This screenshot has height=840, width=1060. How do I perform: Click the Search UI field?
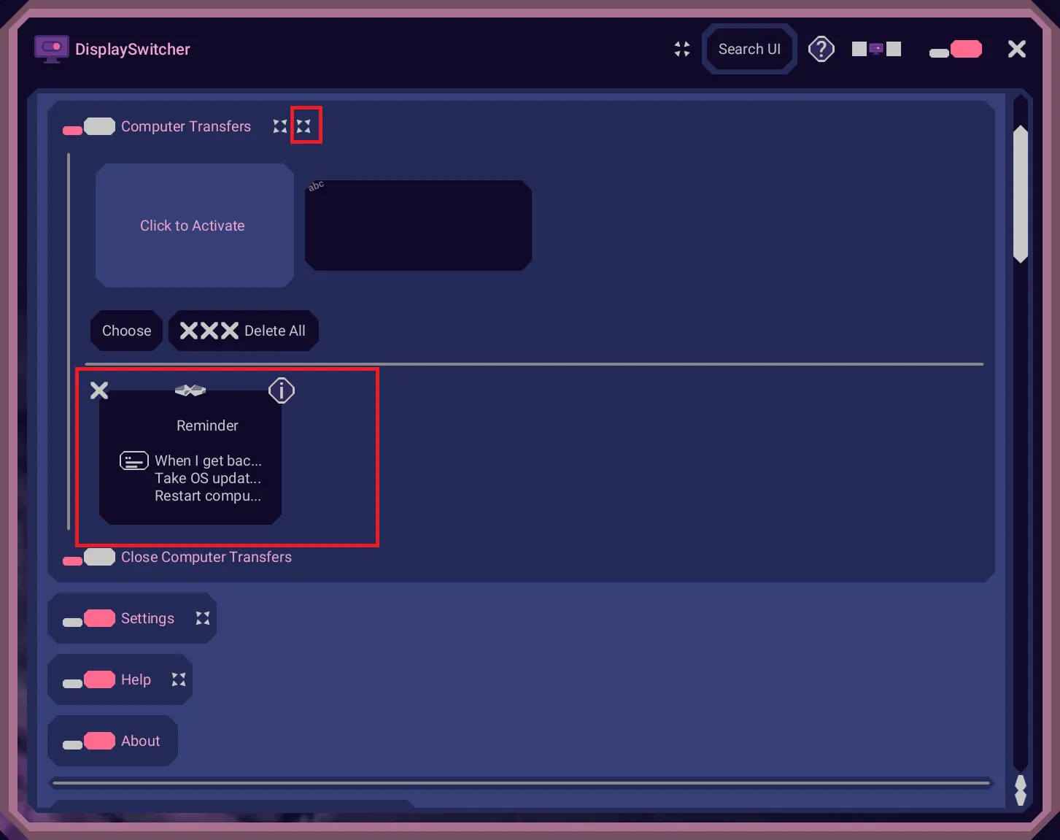(x=749, y=49)
